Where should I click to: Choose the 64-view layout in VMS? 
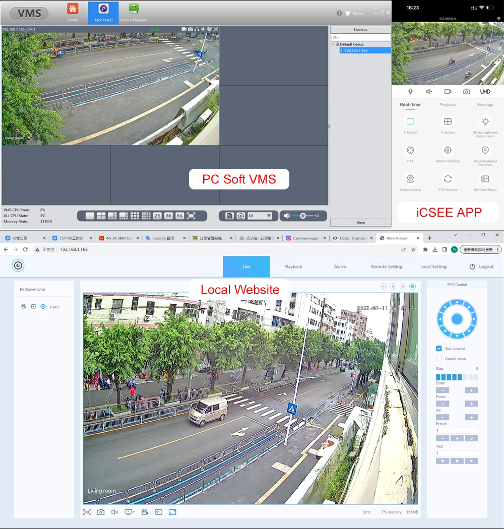tap(179, 216)
